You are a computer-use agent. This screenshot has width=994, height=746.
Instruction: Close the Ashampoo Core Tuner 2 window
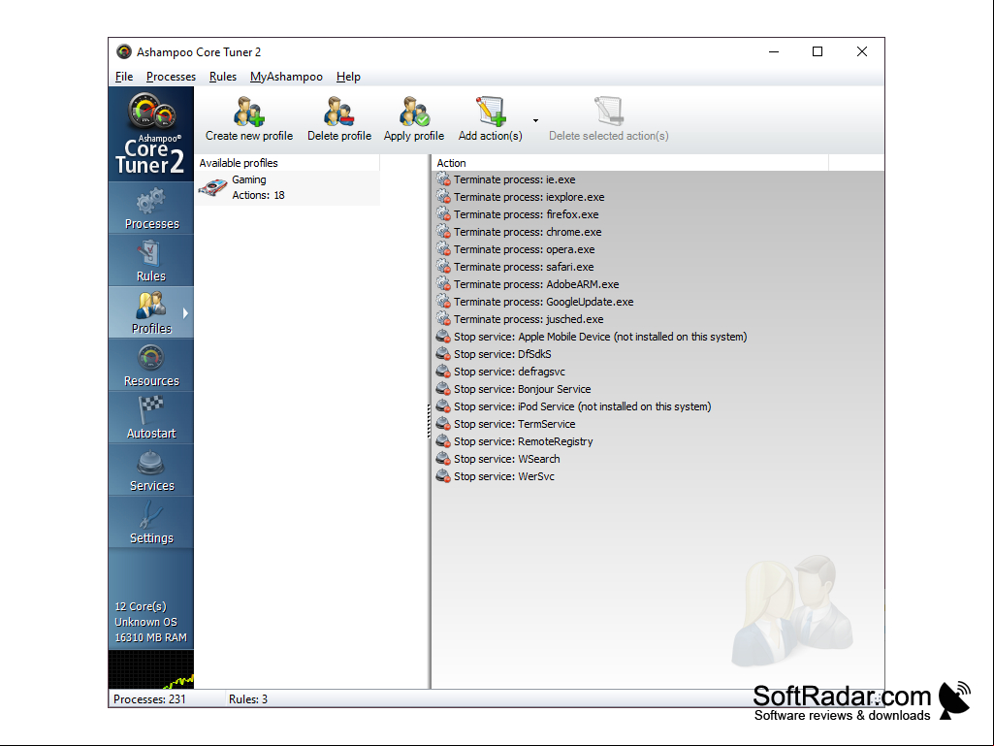coord(862,52)
